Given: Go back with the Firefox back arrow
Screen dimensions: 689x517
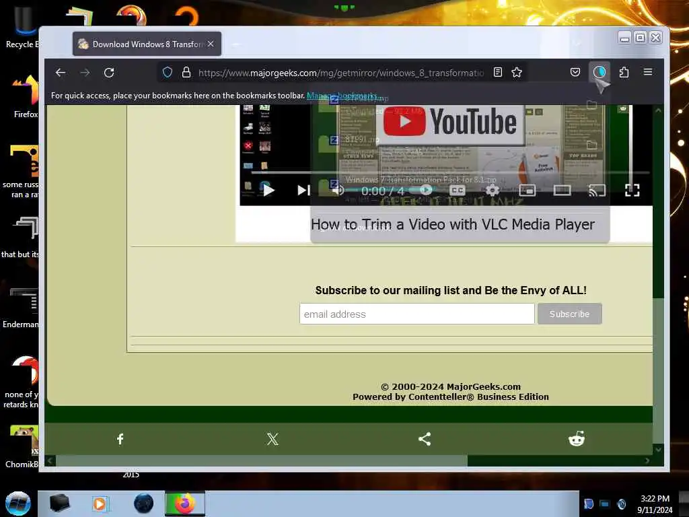Looking at the screenshot, I should pyautogui.click(x=61, y=73).
